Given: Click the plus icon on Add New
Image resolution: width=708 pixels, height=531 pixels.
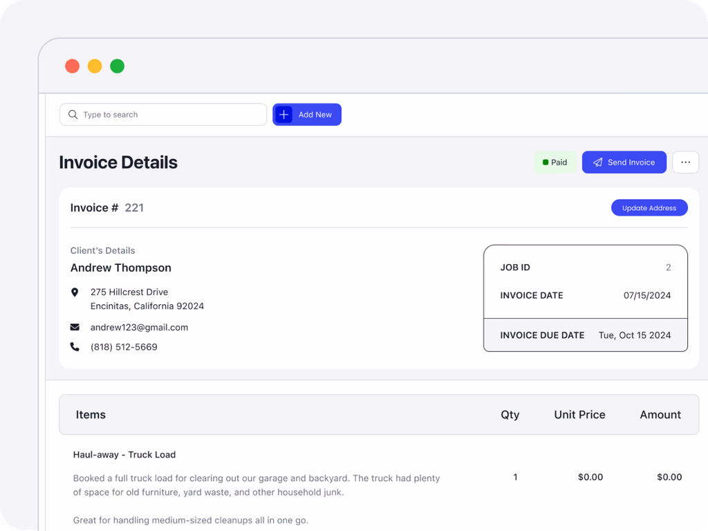Looking at the screenshot, I should click(284, 115).
